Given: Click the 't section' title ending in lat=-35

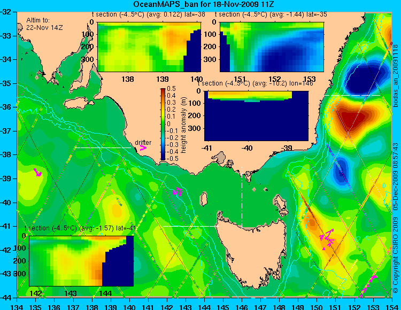Looking at the screenshot, I should coord(271,14).
